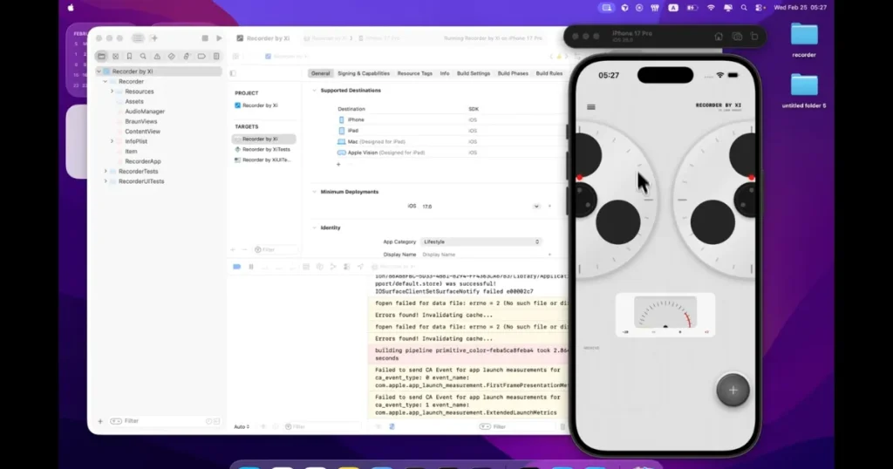Collapse Minimum Deployments section
Image resolution: width=893 pixels, height=469 pixels.
click(314, 192)
